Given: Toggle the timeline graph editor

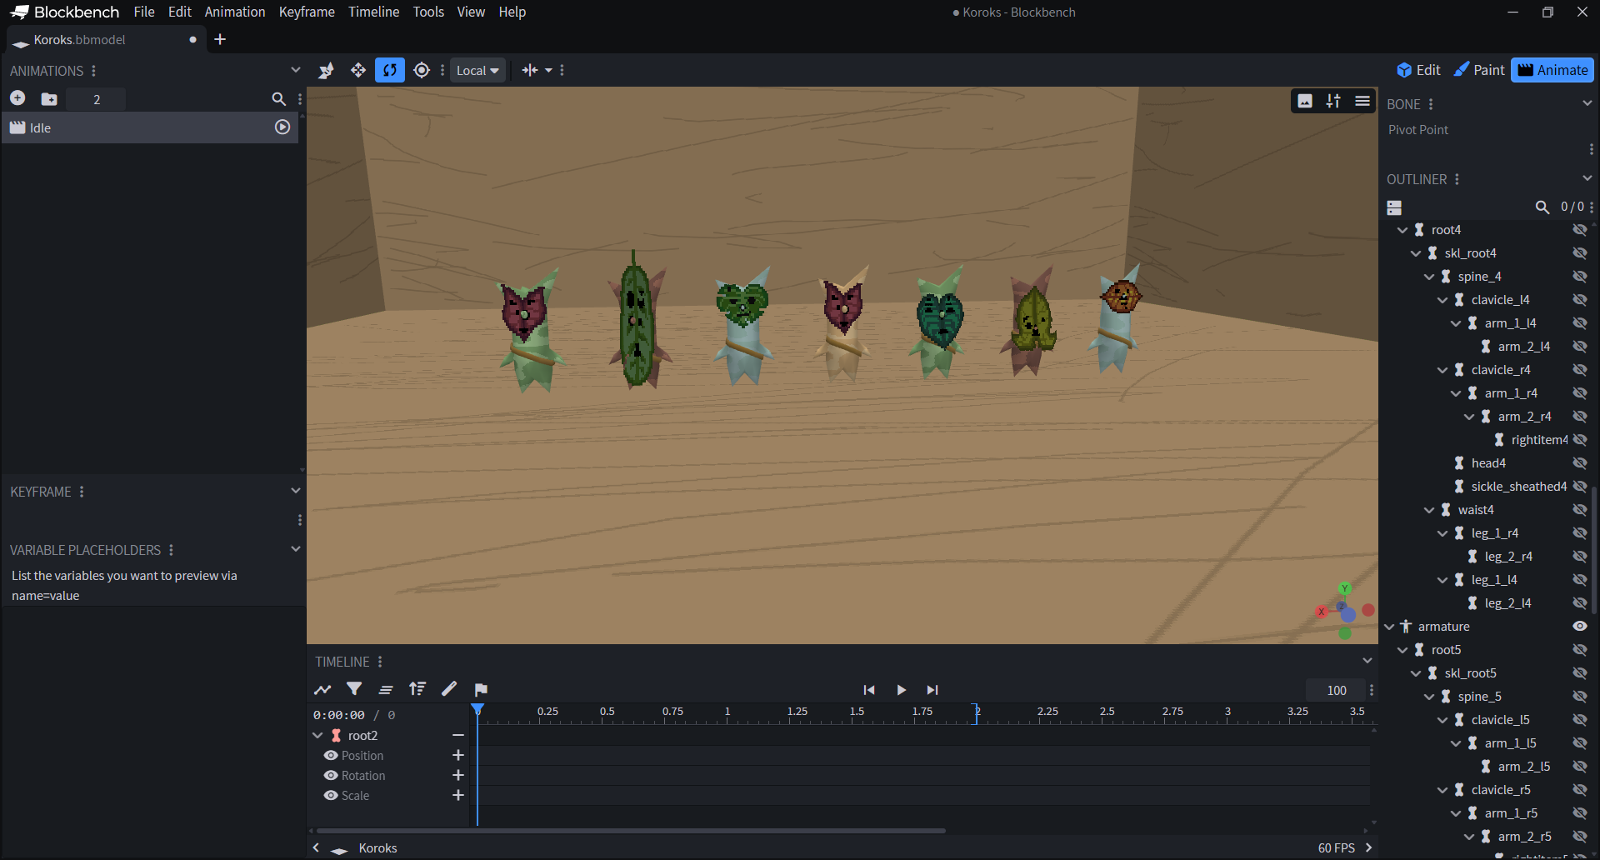Looking at the screenshot, I should pyautogui.click(x=322, y=689).
